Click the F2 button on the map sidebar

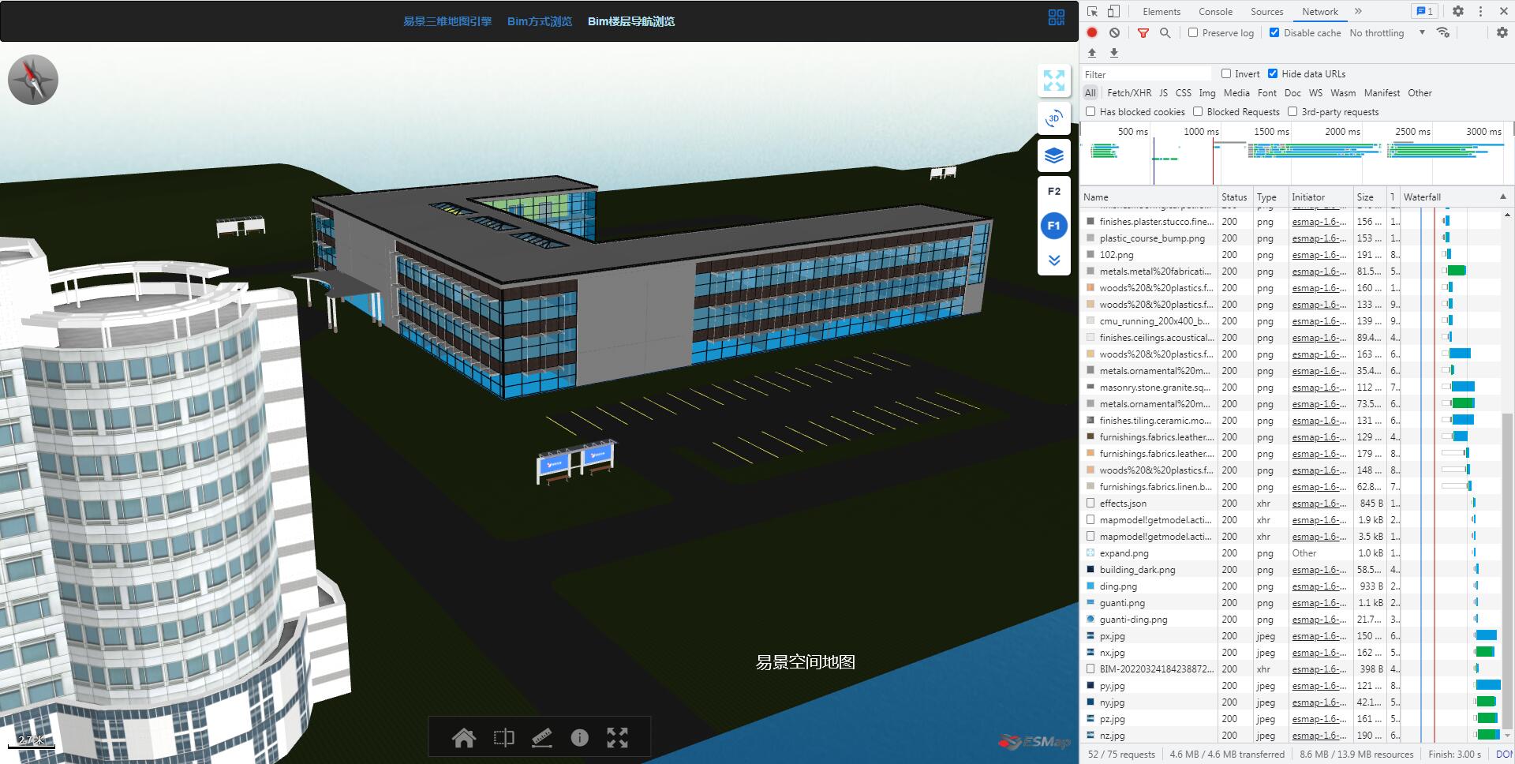1053,191
